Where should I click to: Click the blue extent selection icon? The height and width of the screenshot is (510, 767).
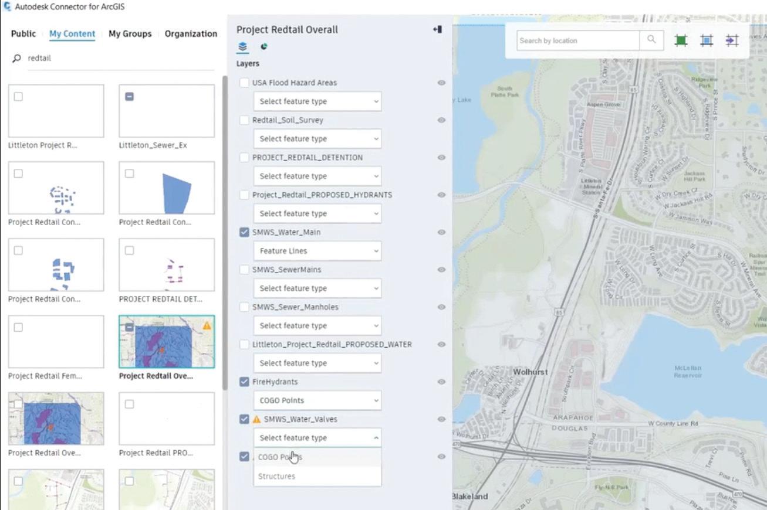tap(707, 40)
